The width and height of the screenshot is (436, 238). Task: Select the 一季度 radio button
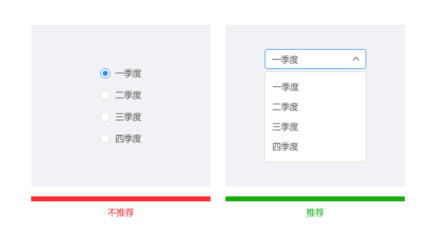(105, 73)
